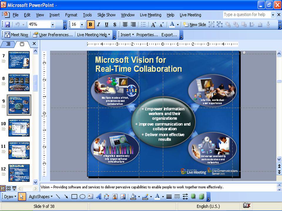
Task: Switch to the Outline tab in left pane
Action: [8, 44]
